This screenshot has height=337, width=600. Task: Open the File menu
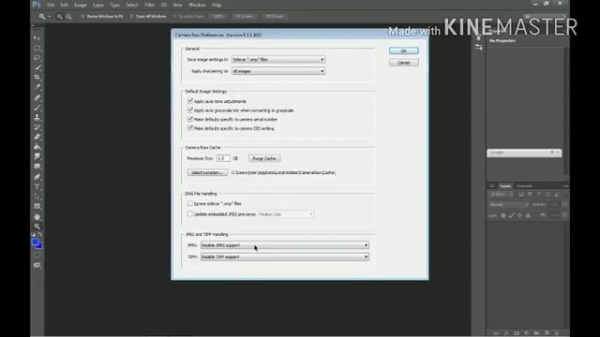[x=51, y=5]
